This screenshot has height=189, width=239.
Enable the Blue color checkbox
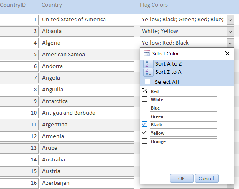click(x=144, y=108)
